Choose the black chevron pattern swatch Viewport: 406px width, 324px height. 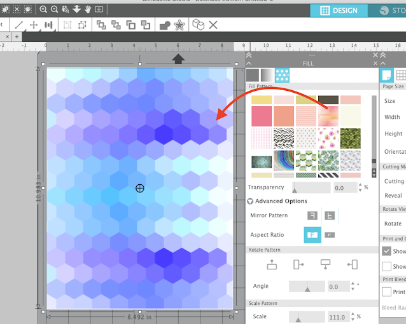(x=284, y=138)
